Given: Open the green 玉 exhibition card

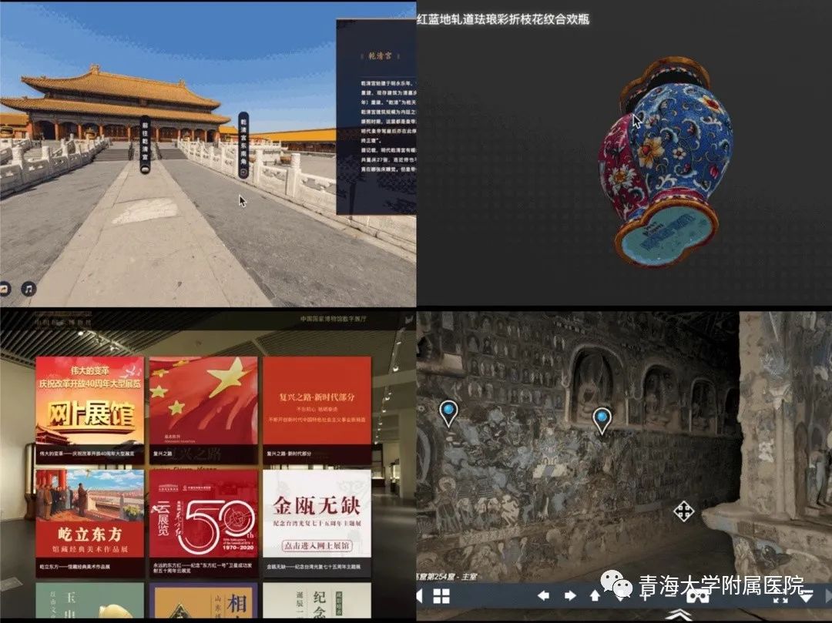Looking at the screenshot, I should (x=89, y=600).
